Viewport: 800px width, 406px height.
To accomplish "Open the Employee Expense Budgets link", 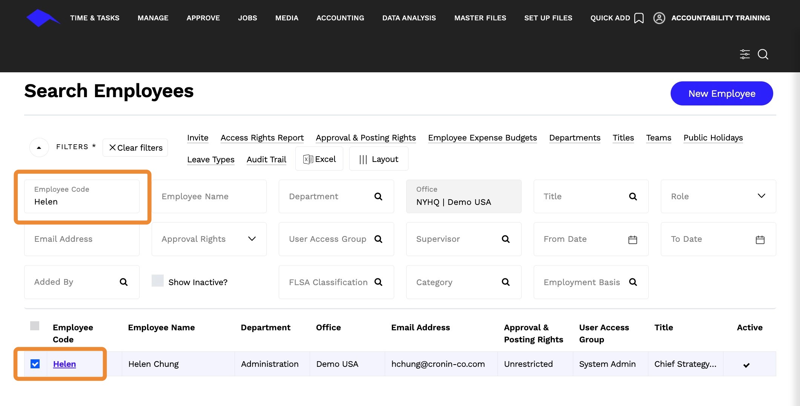I will click(x=482, y=137).
